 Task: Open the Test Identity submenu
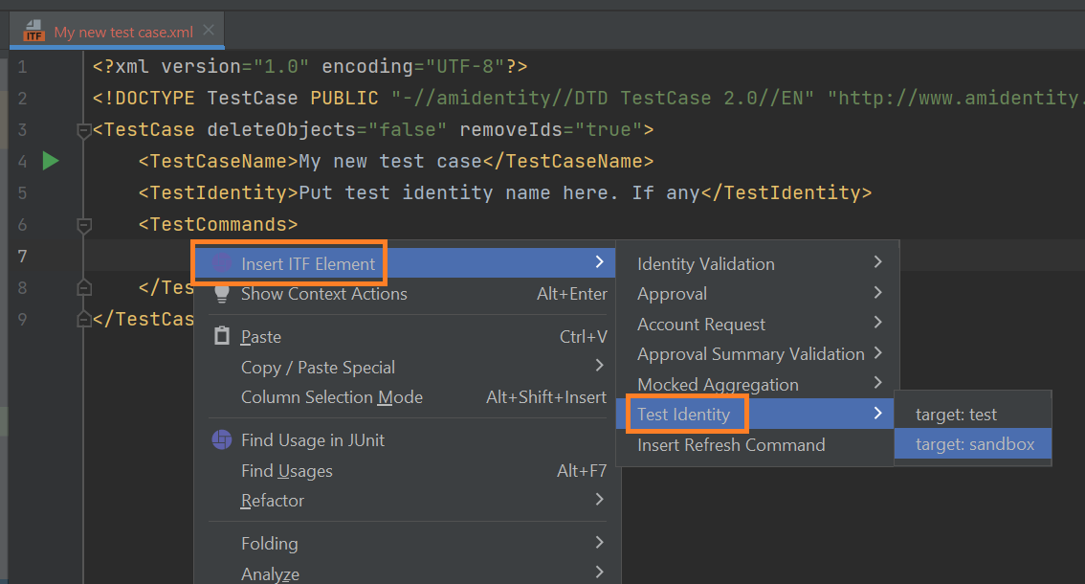point(755,415)
